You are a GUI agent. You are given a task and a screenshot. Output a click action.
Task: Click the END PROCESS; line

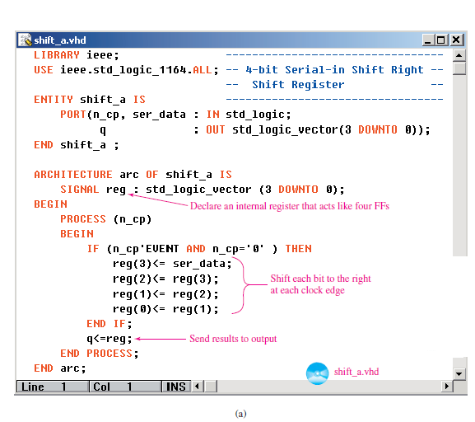click(x=100, y=354)
